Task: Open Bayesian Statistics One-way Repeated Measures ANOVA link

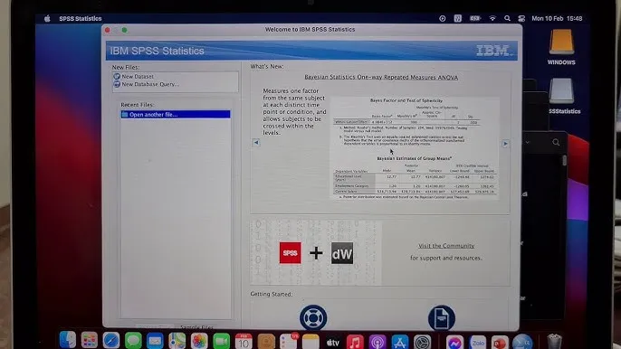Action: click(x=381, y=77)
